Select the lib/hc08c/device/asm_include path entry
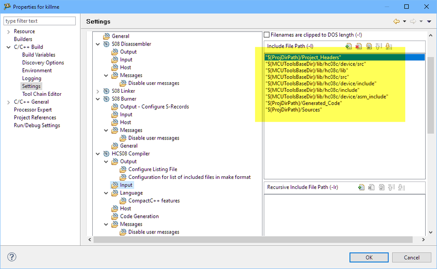This screenshot has width=437, height=269. [x=327, y=97]
